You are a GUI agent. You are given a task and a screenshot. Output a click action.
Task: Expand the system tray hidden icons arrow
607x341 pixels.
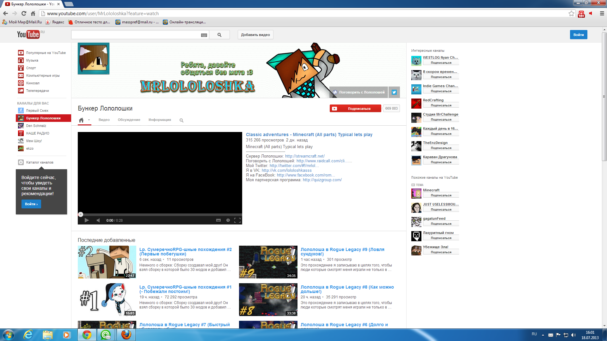(543, 335)
